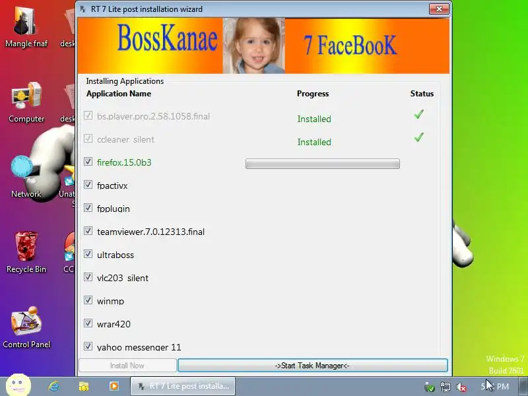Viewport: 528px width, 396px height.
Task: Click the bs.player green checkmark status
Action: click(x=419, y=114)
